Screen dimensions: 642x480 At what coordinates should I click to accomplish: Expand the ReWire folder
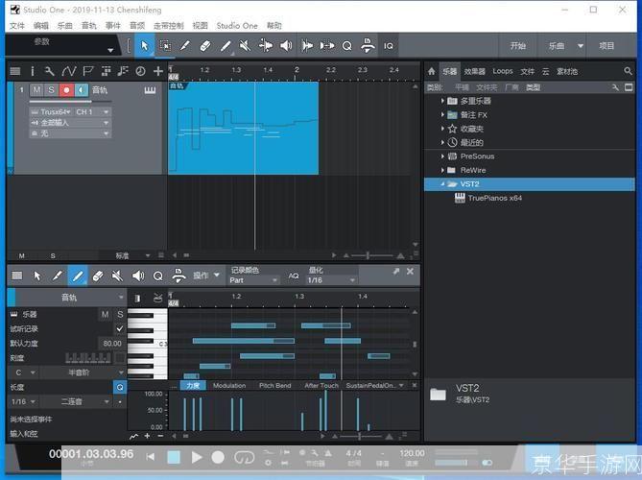point(442,170)
